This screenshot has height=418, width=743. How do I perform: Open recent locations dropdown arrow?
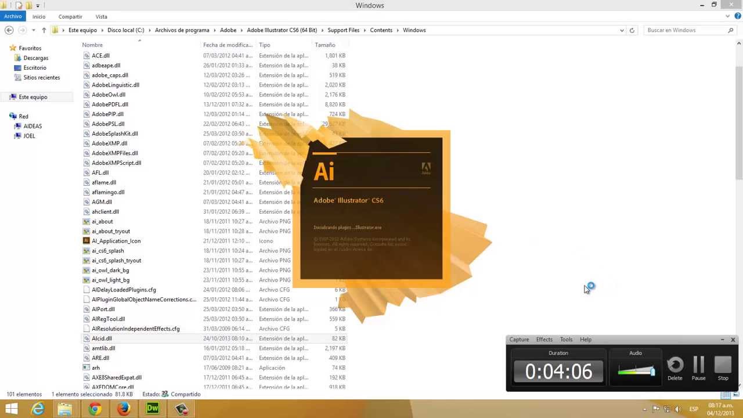[x=33, y=30]
